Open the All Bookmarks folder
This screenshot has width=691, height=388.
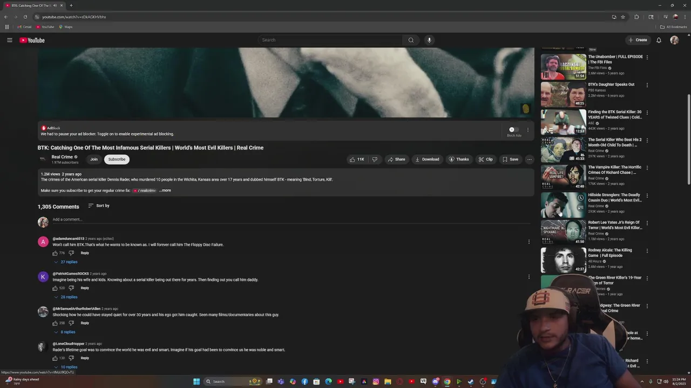pos(673,27)
